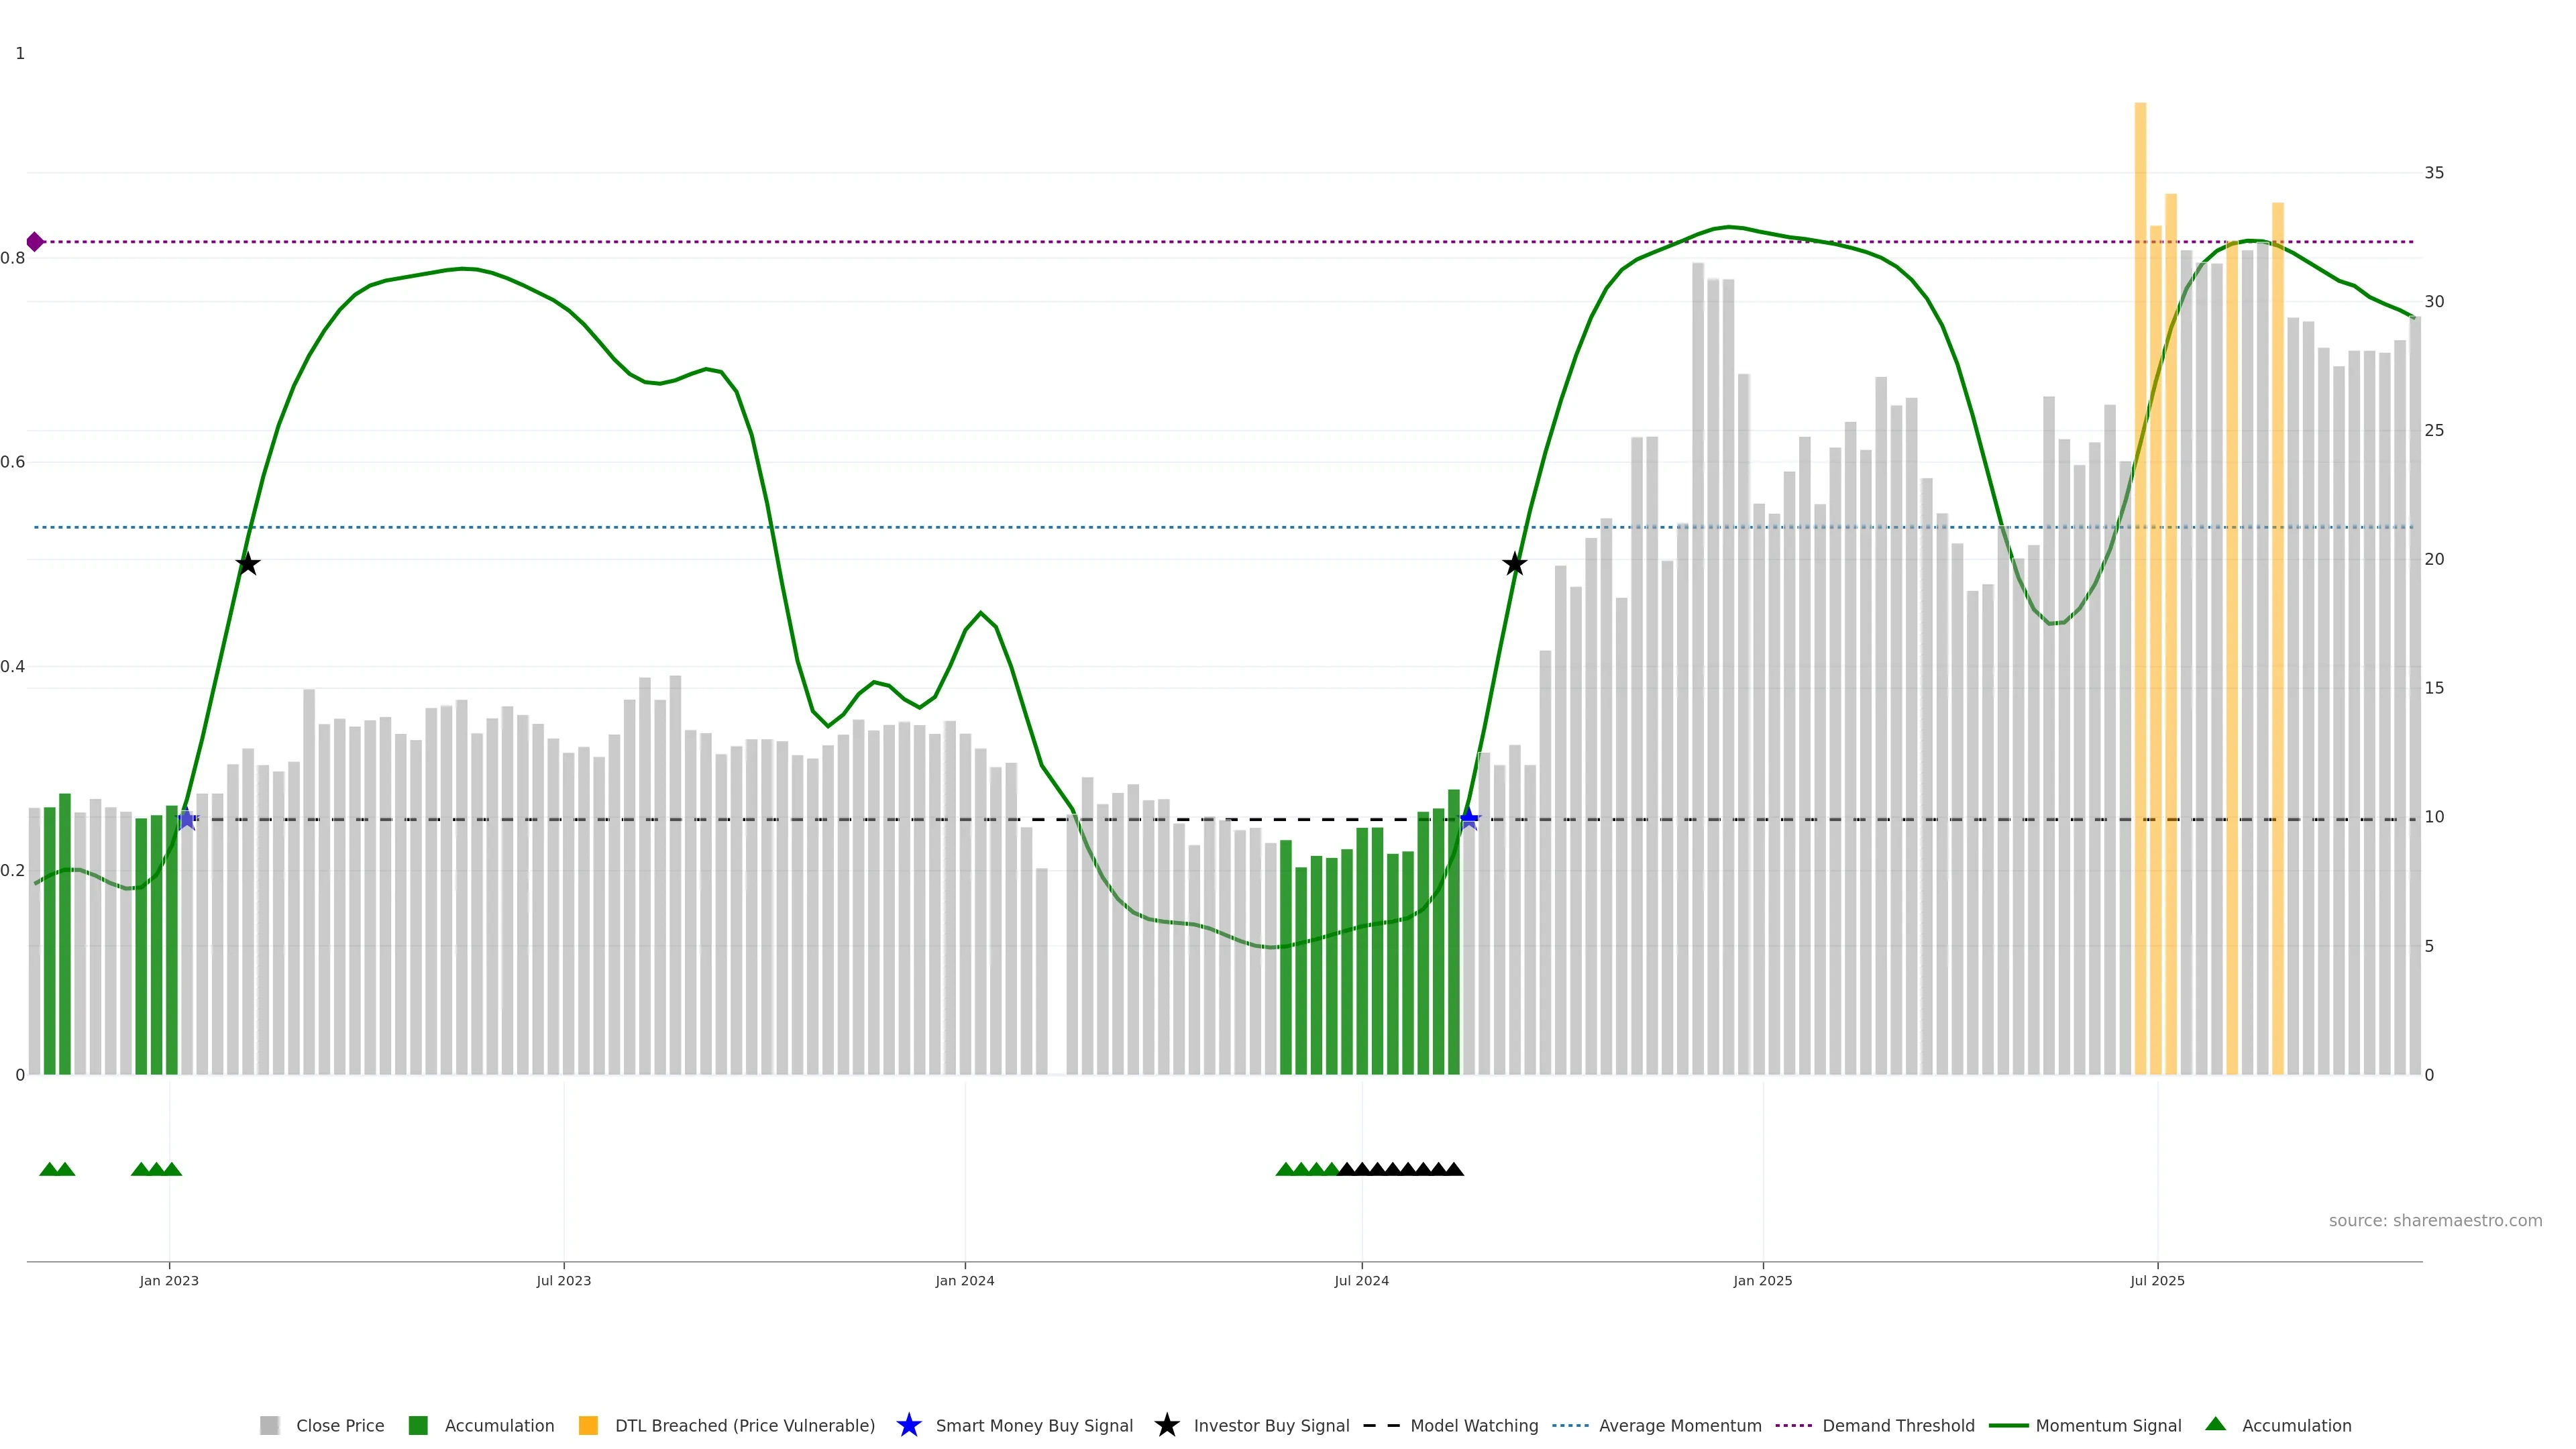Click the blue Smart Money star near Jan 2023

(187, 820)
